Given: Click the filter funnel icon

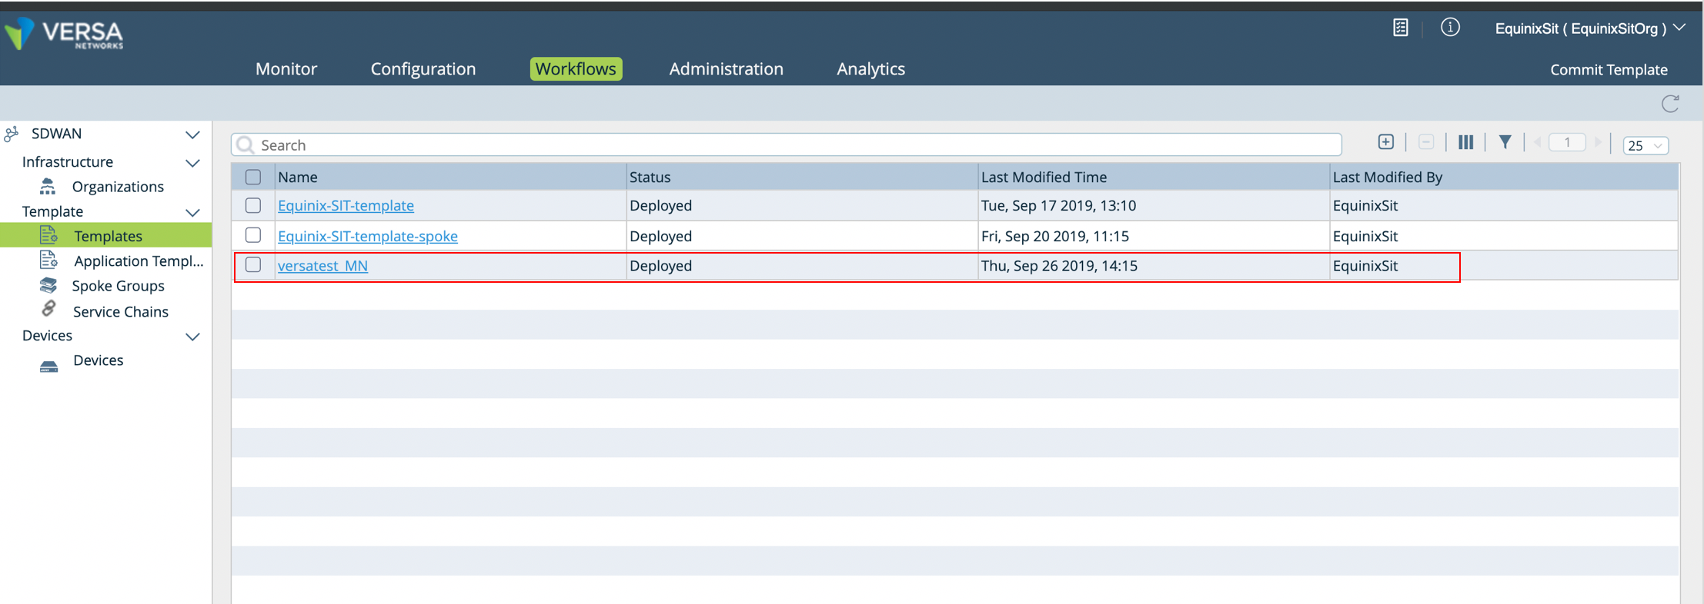Looking at the screenshot, I should (x=1505, y=142).
